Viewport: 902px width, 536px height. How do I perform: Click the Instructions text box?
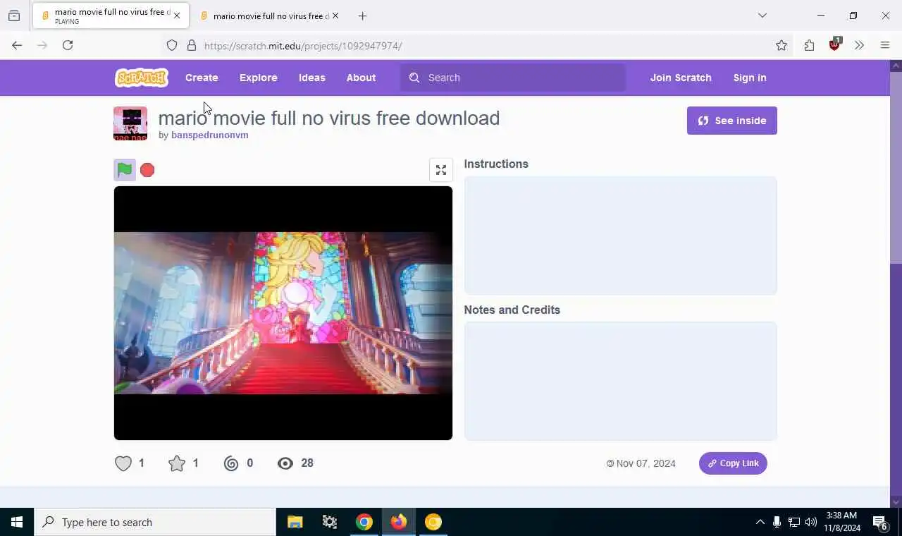point(620,236)
